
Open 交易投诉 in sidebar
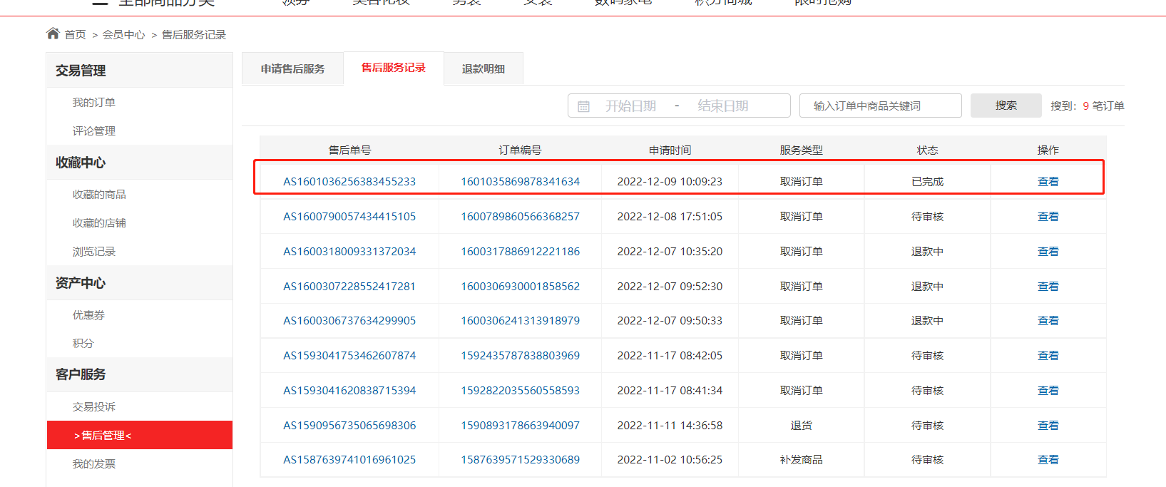click(93, 407)
